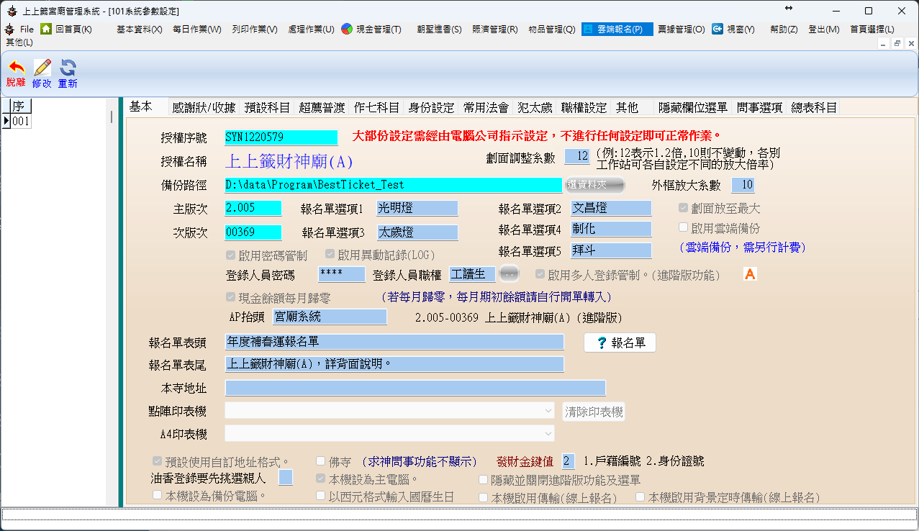
Task: Expand the A4印表機 dropdown
Action: tap(548, 434)
